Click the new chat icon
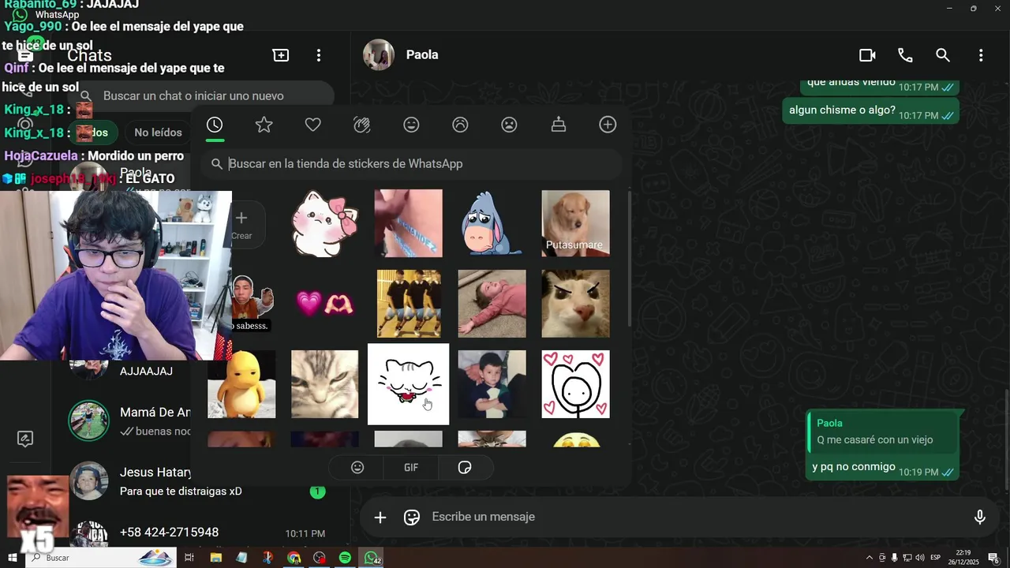 [281, 55]
